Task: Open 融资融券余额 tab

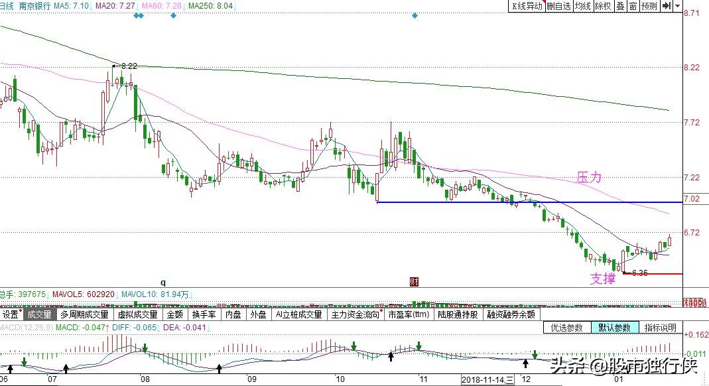Action: (x=511, y=314)
